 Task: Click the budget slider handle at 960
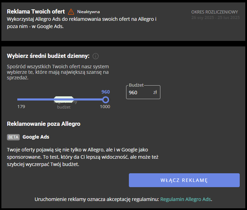(106, 99)
